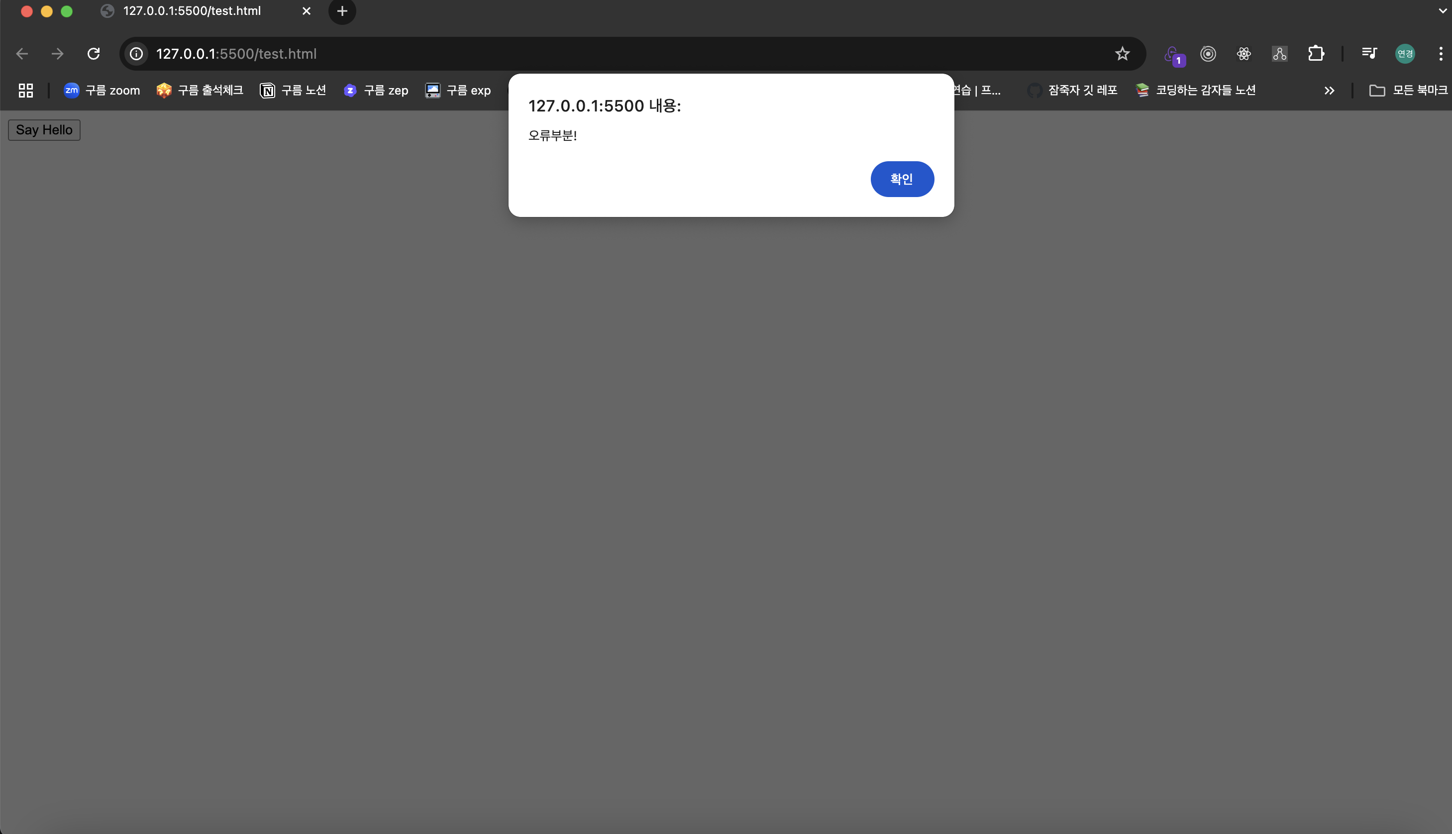The image size is (1452, 834).
Task: View the site information icon
Action: click(x=136, y=54)
